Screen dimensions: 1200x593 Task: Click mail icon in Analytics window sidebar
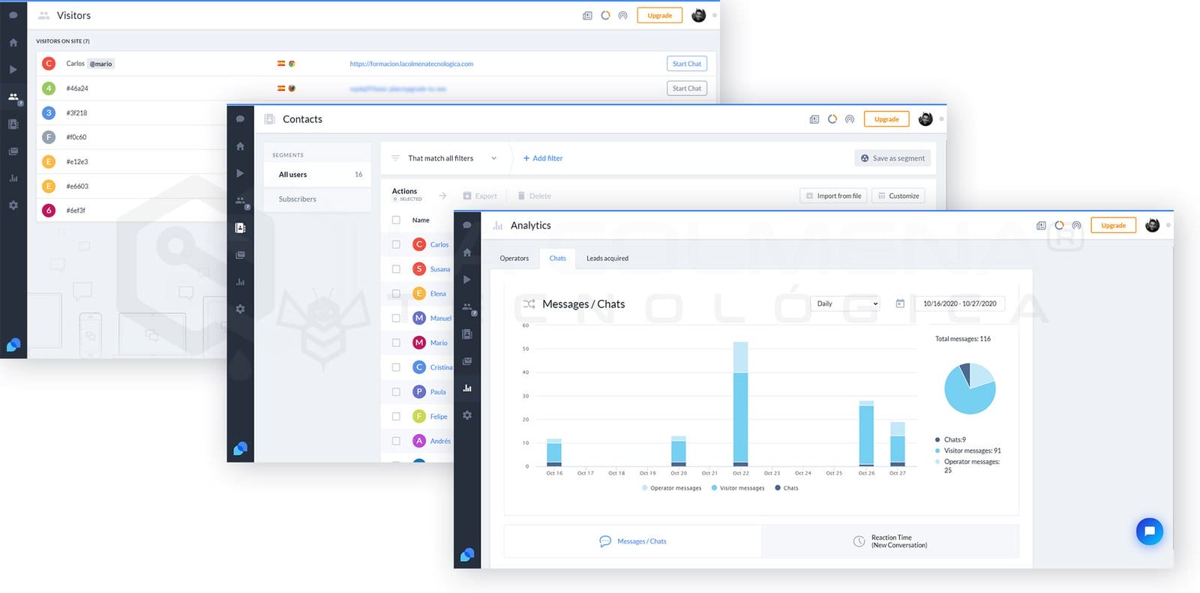coord(467,361)
